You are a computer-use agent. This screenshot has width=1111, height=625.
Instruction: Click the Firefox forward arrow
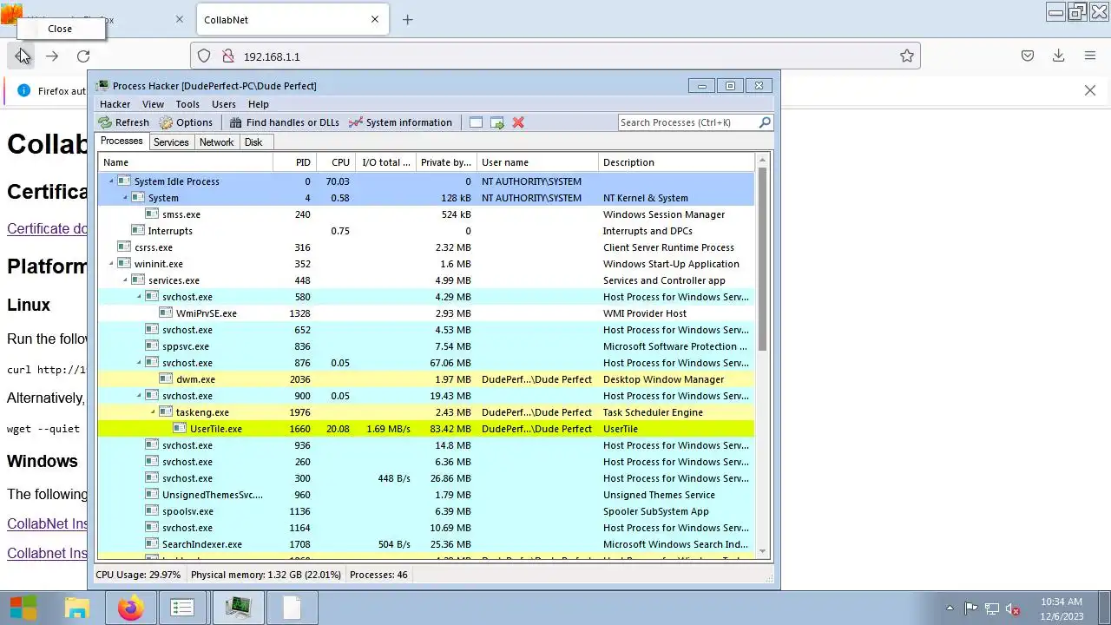(52, 56)
